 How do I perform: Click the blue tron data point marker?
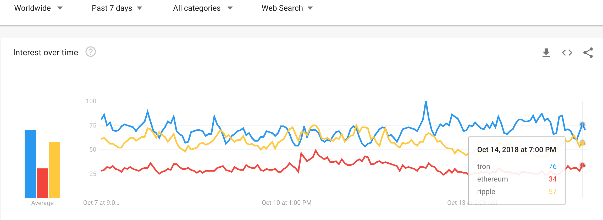point(582,124)
